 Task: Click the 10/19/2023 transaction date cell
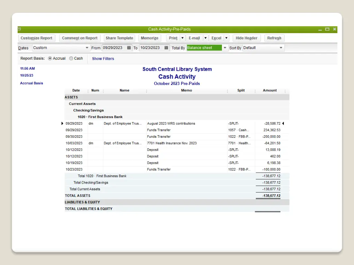tap(74, 163)
